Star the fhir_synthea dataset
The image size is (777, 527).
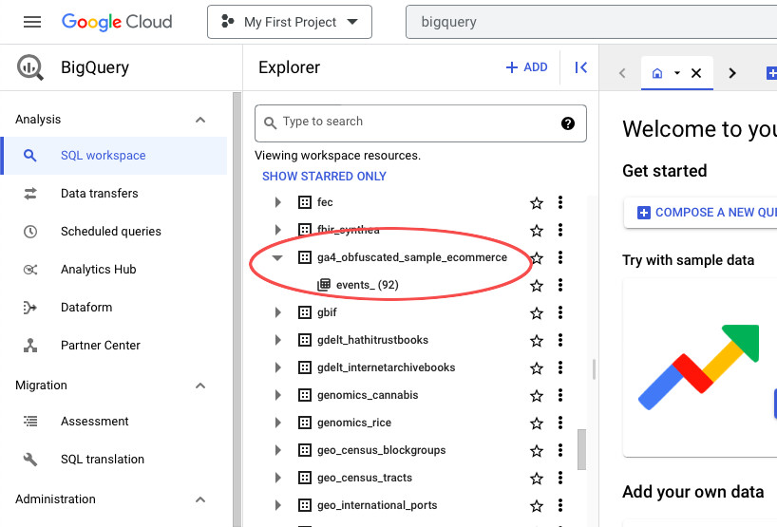coord(537,231)
